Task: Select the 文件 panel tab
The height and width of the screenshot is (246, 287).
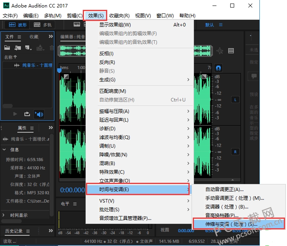Action: tap(9, 37)
